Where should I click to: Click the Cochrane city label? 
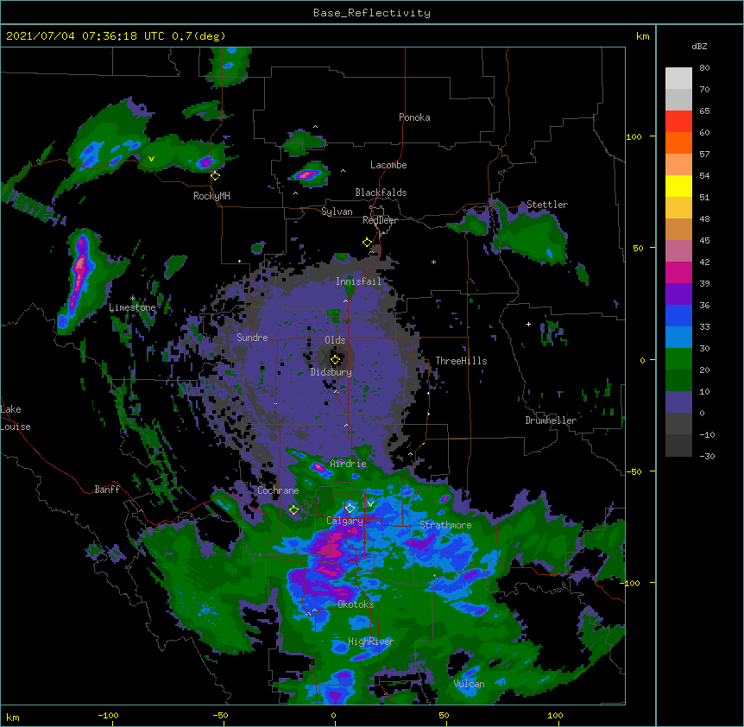(x=278, y=490)
